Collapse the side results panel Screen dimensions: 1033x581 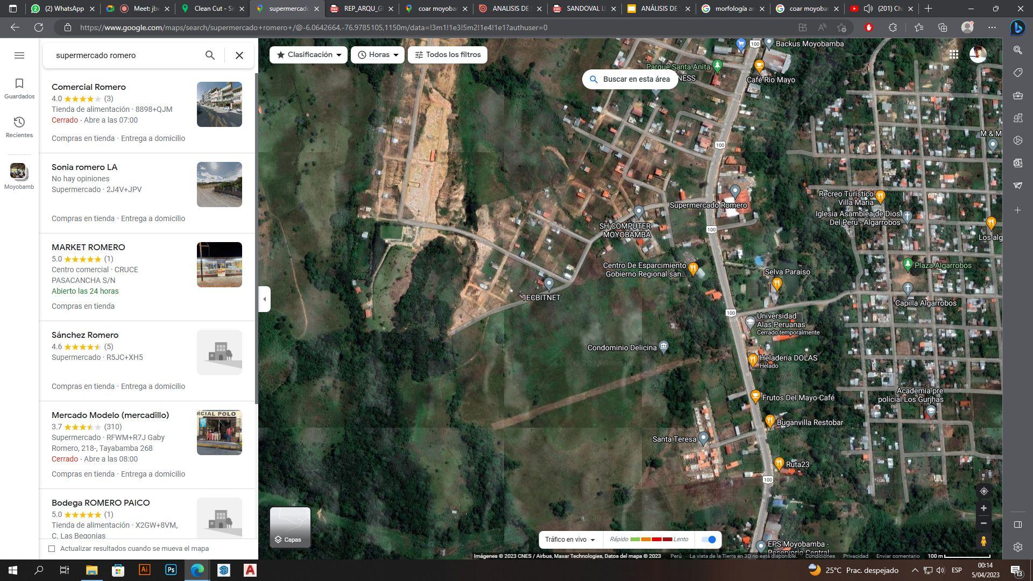pos(264,299)
